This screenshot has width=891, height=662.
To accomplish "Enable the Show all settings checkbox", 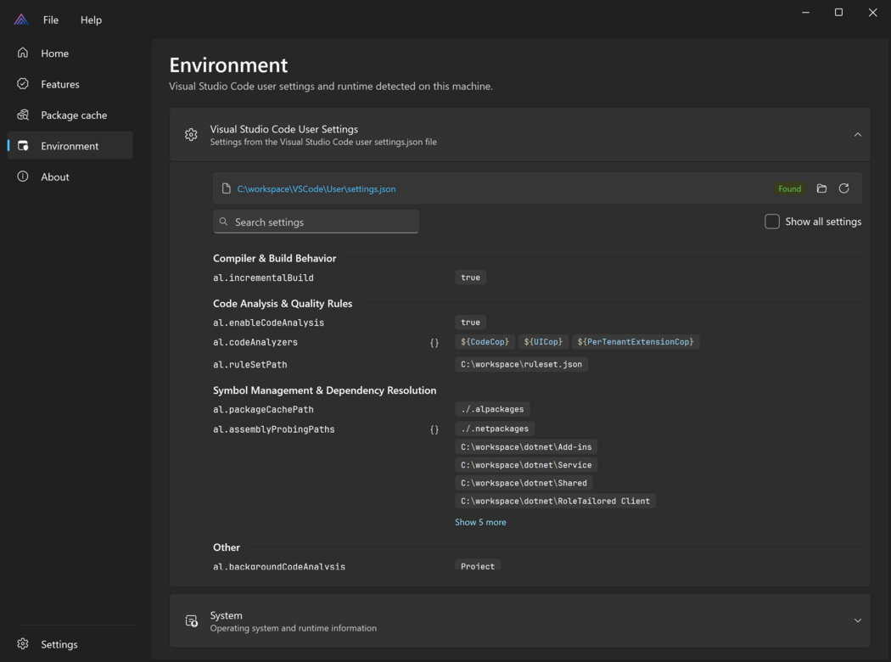I will click(771, 221).
